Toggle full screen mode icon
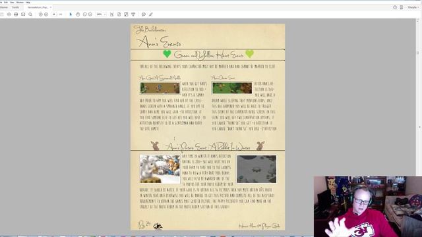 point(126,14)
